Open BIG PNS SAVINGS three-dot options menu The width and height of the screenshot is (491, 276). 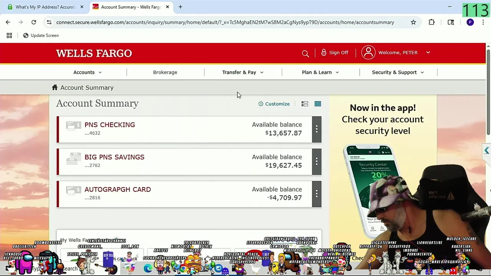[x=316, y=161]
